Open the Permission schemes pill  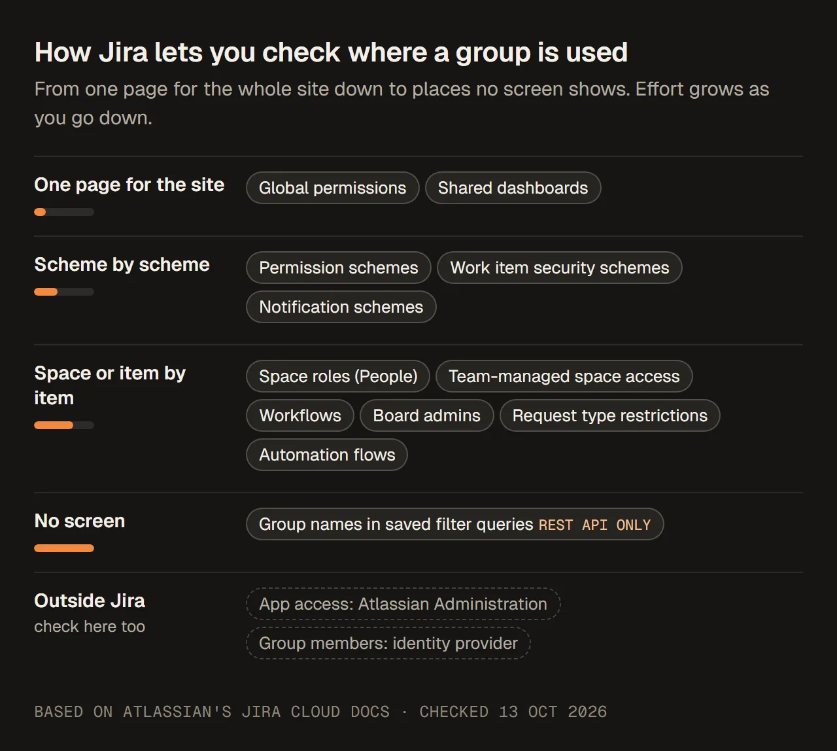[338, 268]
